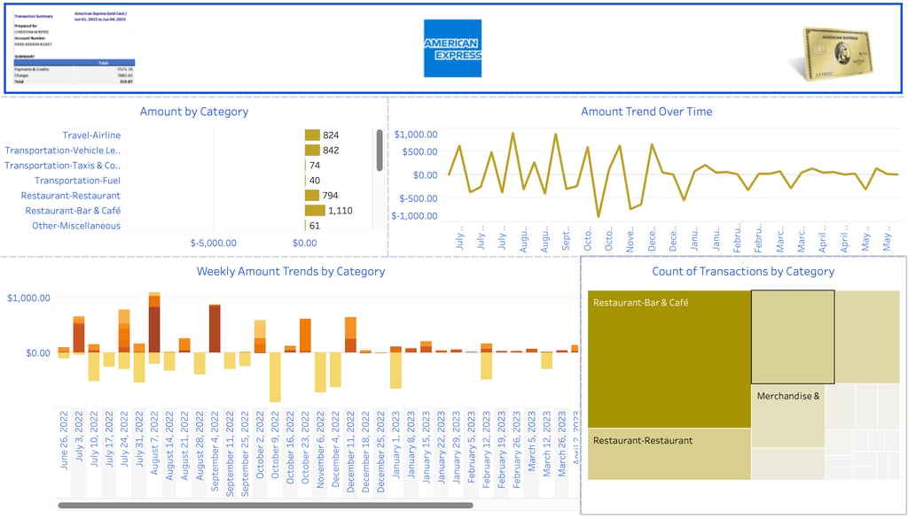Click the yellow negative bar for October 9, 2022
Screen dimensions: 908x518
[x=275, y=377]
